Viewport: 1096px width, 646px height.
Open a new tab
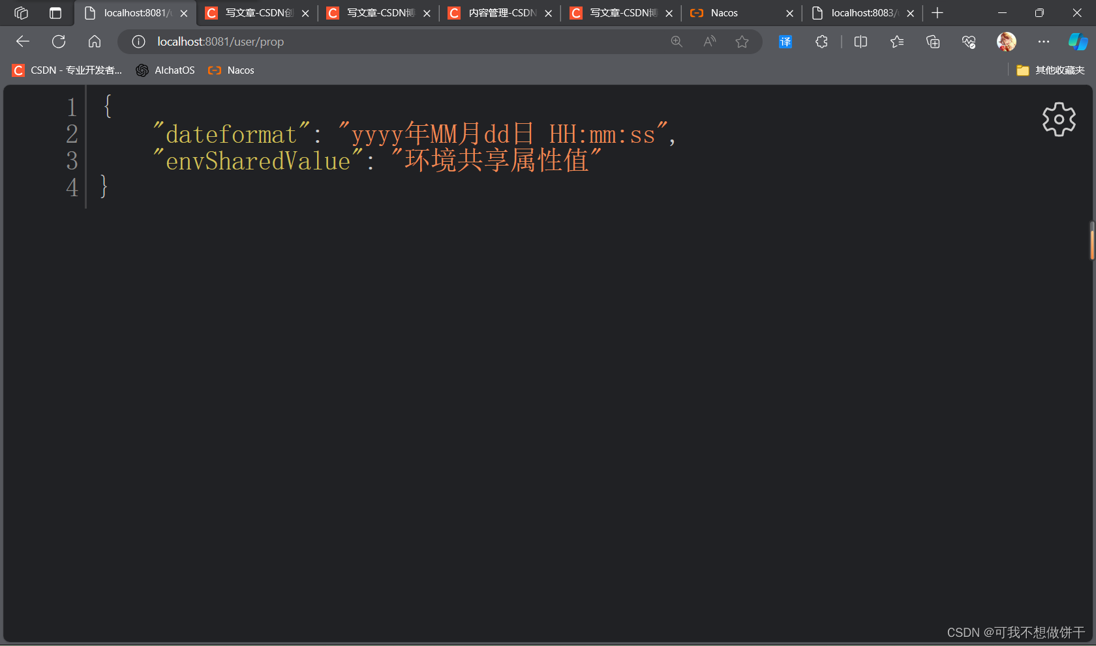(937, 13)
